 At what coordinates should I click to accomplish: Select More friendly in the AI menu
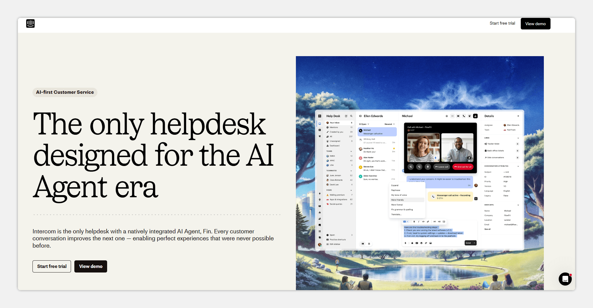[x=407, y=200]
